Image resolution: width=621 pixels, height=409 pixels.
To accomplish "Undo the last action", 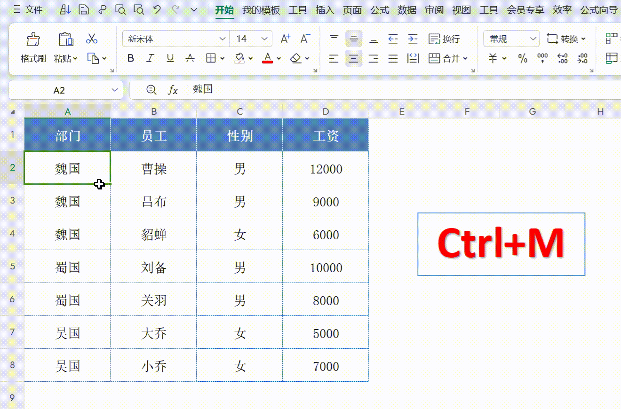I will 157,10.
